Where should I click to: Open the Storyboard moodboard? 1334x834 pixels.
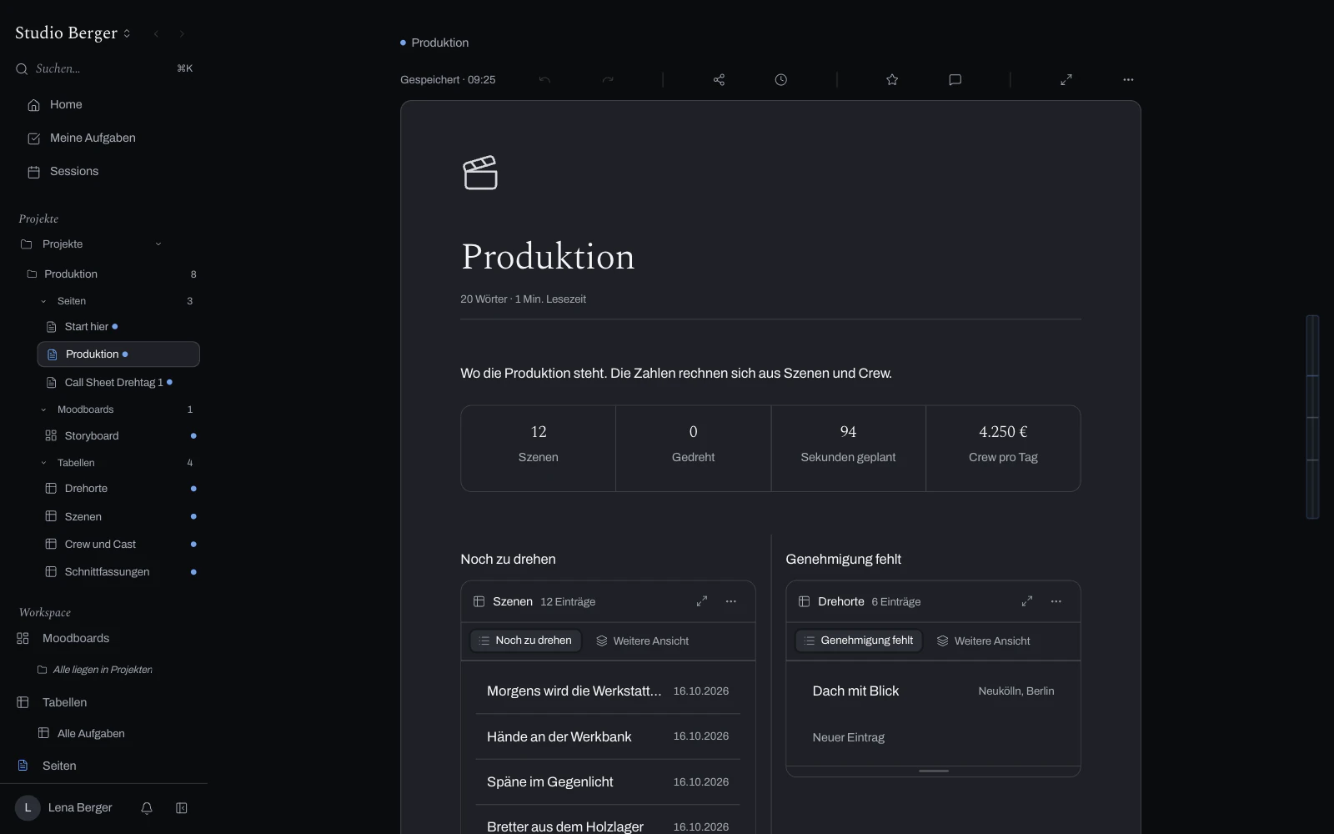[118, 436]
